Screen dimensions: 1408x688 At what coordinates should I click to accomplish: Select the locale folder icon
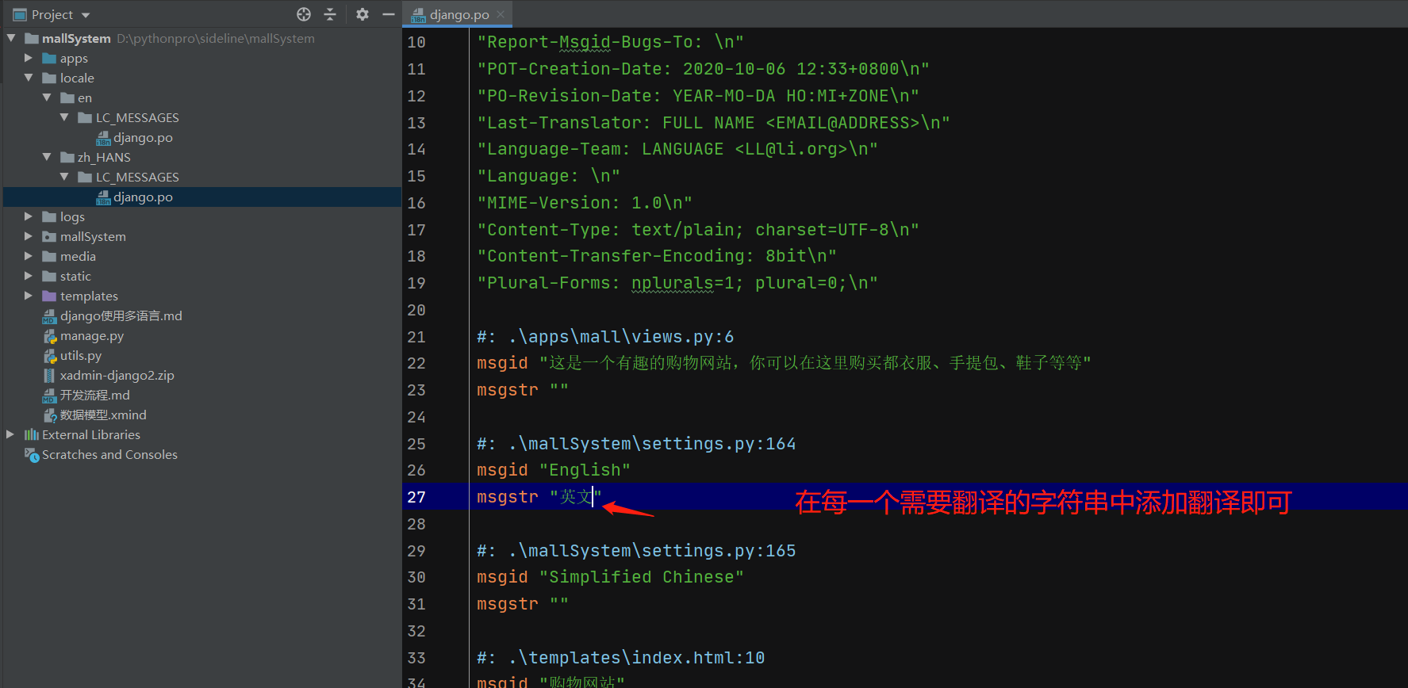click(x=49, y=78)
